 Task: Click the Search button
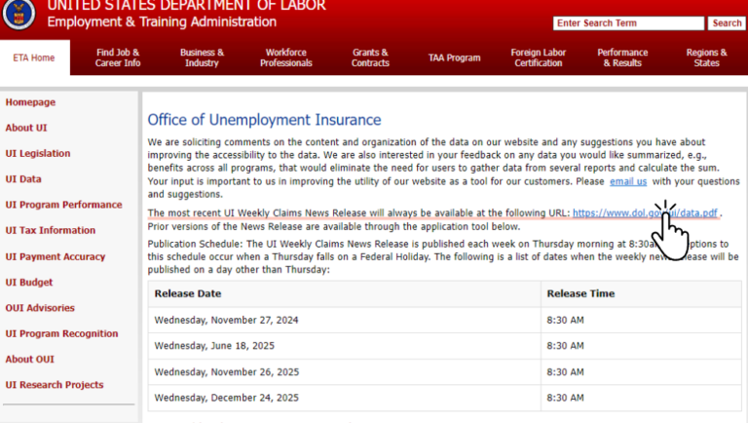tap(727, 23)
